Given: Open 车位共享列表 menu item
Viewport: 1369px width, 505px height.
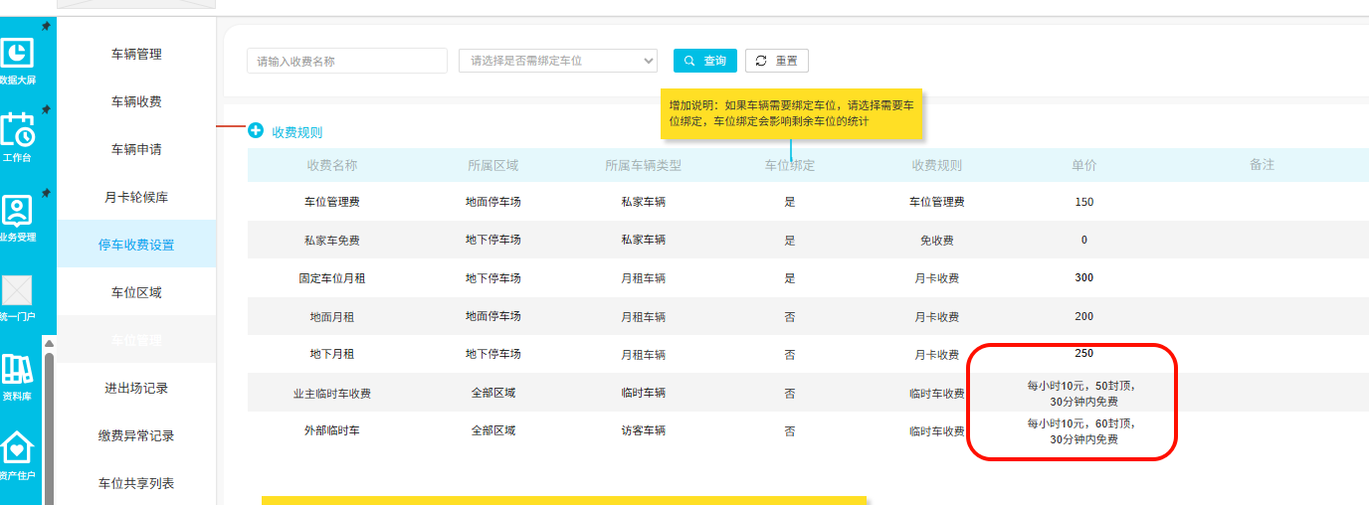Looking at the screenshot, I should click(x=136, y=483).
